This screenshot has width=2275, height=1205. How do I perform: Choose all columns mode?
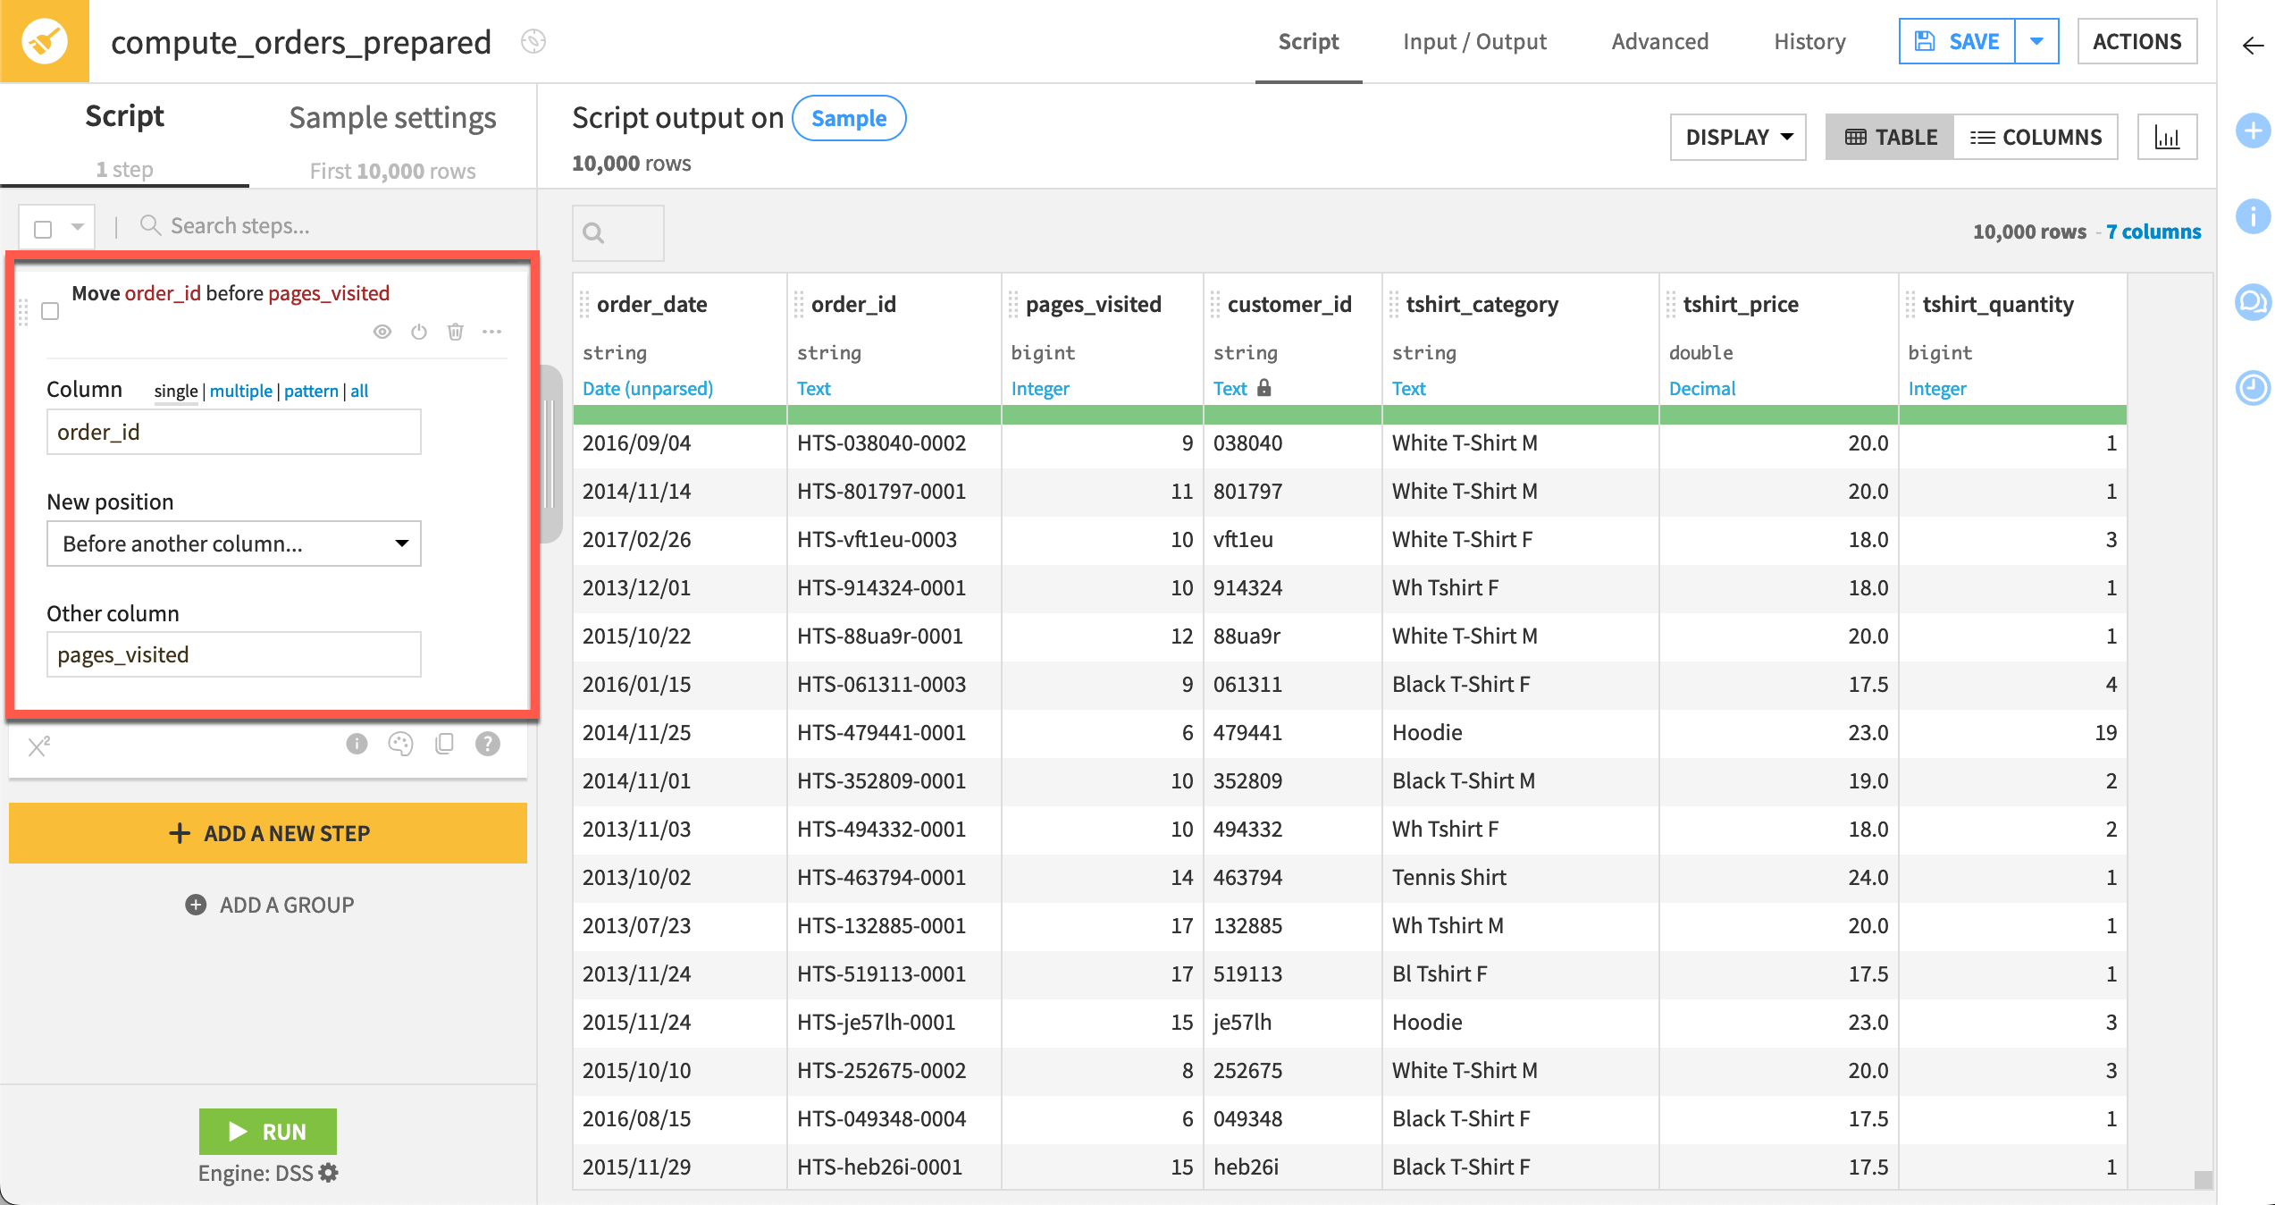tap(359, 391)
